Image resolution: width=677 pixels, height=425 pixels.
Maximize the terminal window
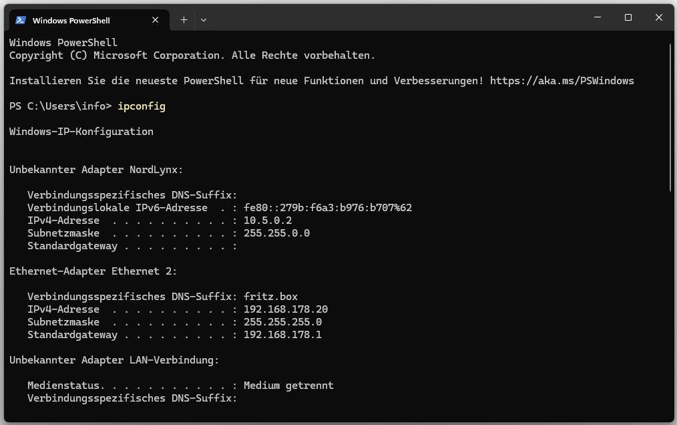click(628, 18)
